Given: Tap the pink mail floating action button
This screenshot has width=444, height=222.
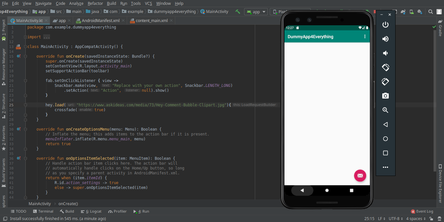Looking at the screenshot, I should click(x=360, y=176).
